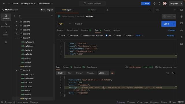Open the settings gear icon

tap(154, 3)
